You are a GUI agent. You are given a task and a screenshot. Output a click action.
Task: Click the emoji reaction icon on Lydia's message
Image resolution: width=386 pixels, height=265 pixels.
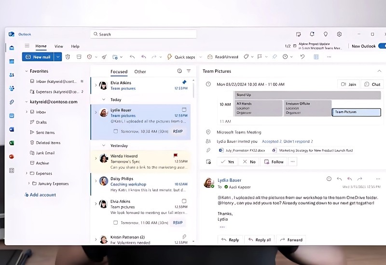point(329,179)
